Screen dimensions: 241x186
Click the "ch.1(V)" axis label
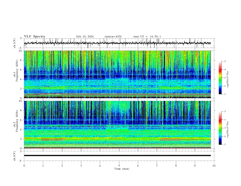coord(15,43)
